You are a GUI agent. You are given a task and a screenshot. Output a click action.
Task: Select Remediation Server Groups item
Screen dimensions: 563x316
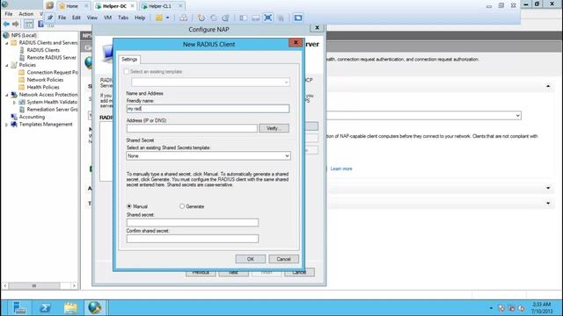(x=52, y=110)
